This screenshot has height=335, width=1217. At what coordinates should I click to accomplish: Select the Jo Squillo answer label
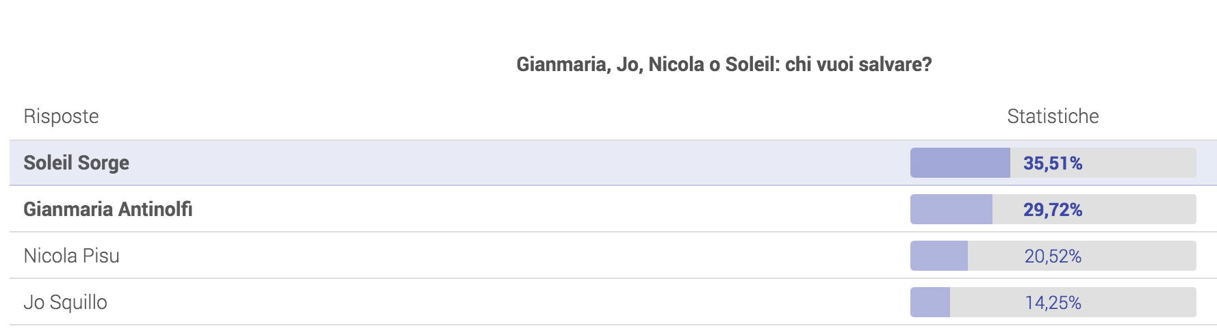tap(65, 302)
